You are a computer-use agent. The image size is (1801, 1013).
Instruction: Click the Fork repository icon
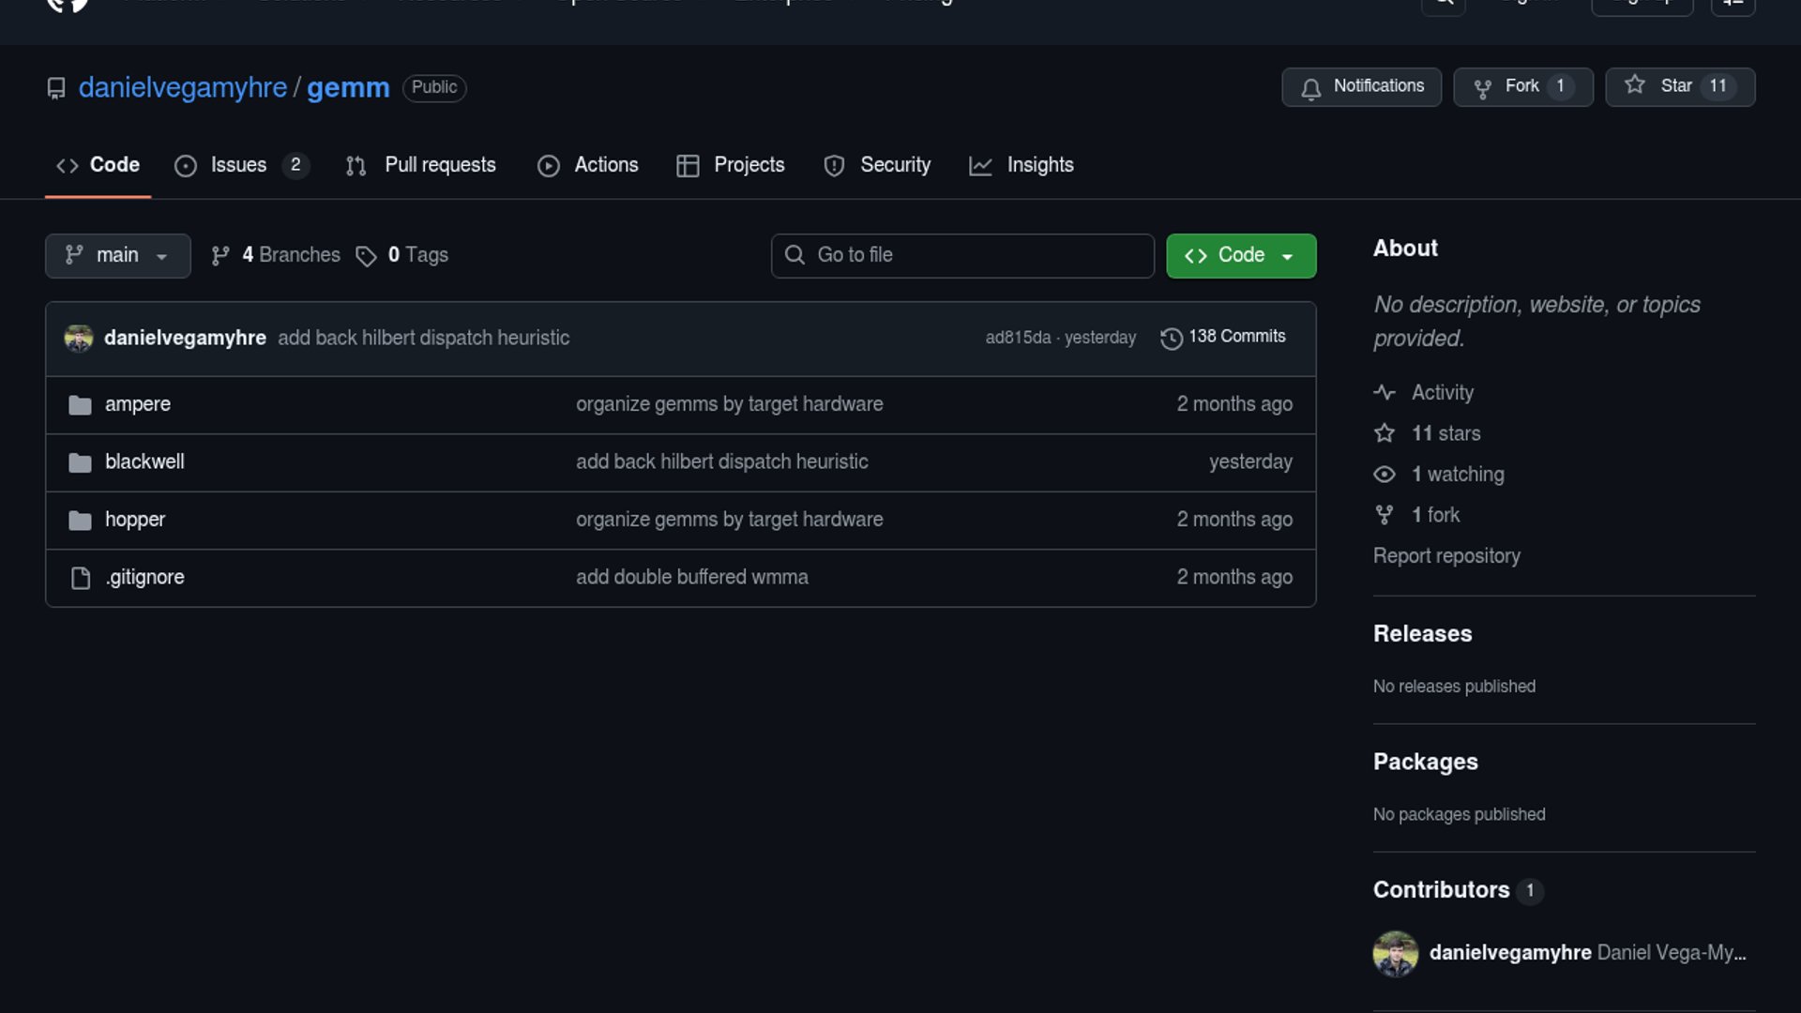point(1482,87)
